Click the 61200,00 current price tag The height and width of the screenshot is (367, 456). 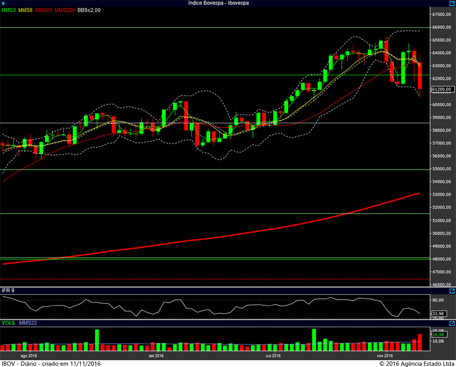tap(443, 89)
